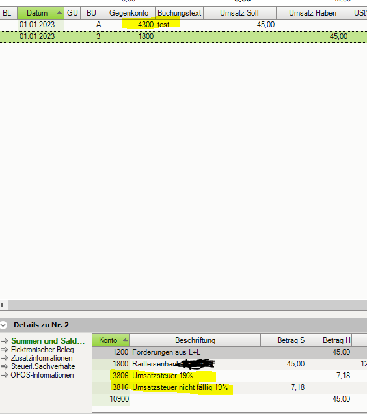Click the Umsatz Soll column header

pos(239,13)
